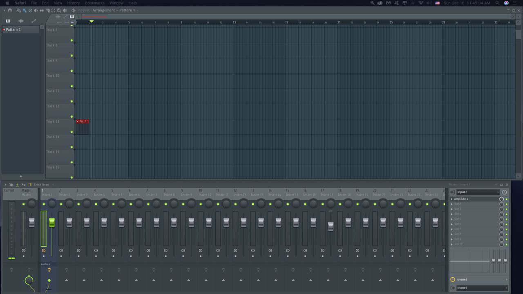Toggle the playlist snap magnet icon
The image size is (523, 294).
tap(10, 10)
